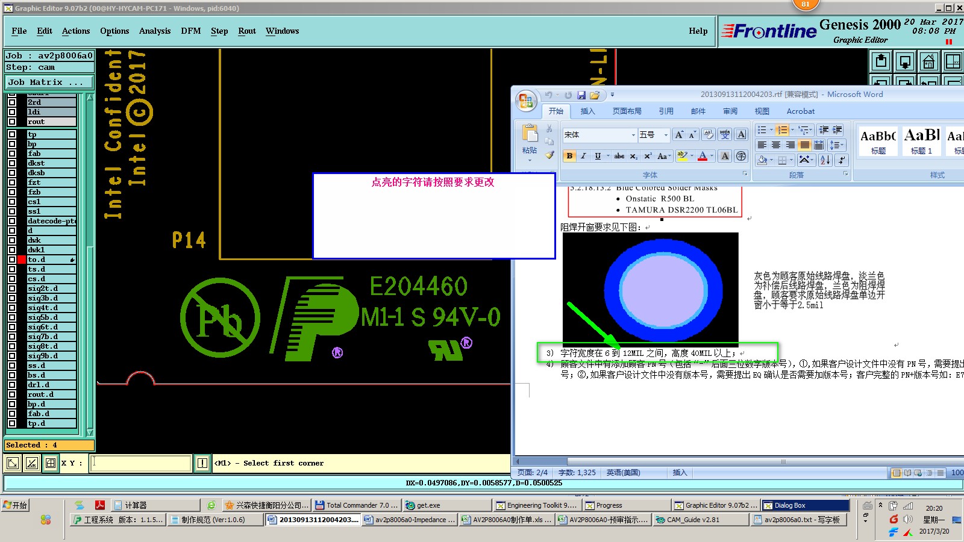This screenshot has height=542, width=964.
Task: Open customize quick access toolbar dropdown
Action: coord(612,95)
